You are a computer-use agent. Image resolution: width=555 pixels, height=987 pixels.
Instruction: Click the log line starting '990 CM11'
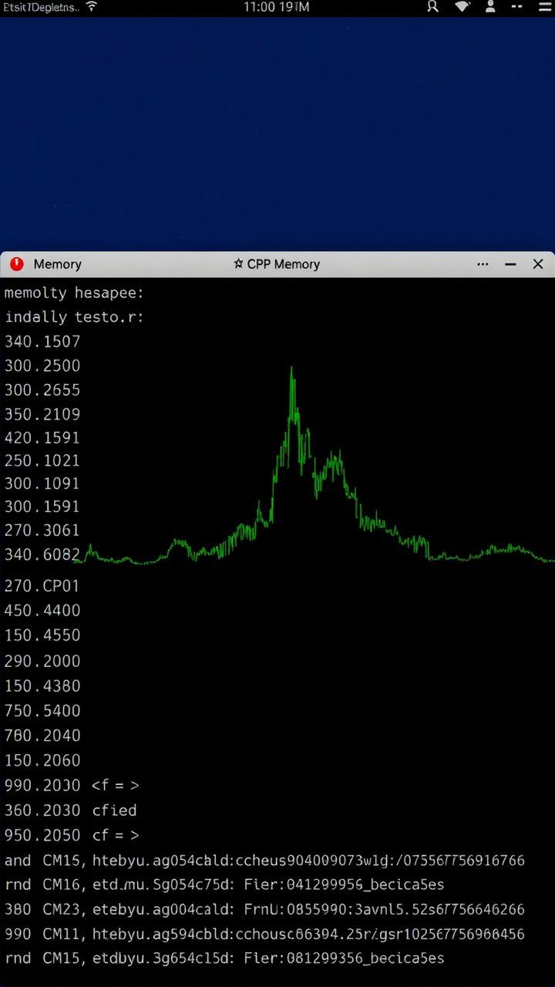click(x=264, y=934)
